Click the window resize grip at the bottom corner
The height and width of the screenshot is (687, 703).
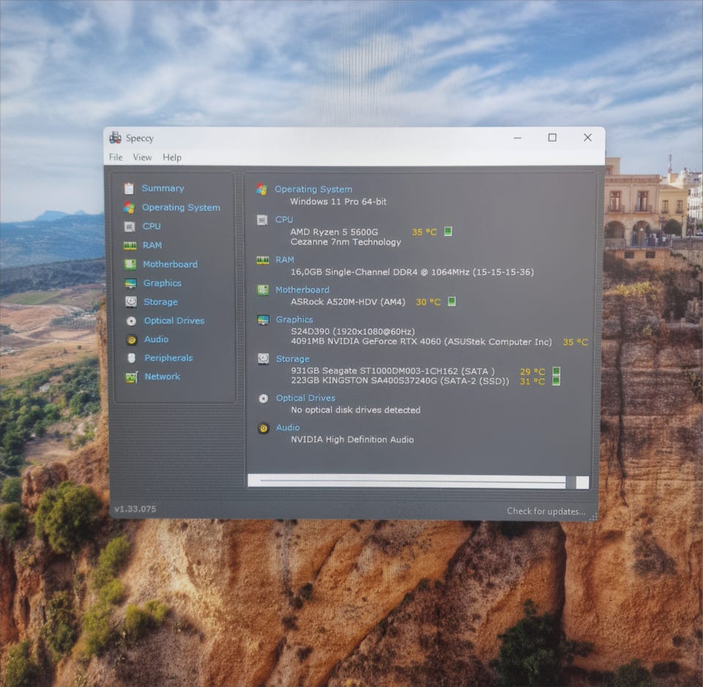point(594,517)
